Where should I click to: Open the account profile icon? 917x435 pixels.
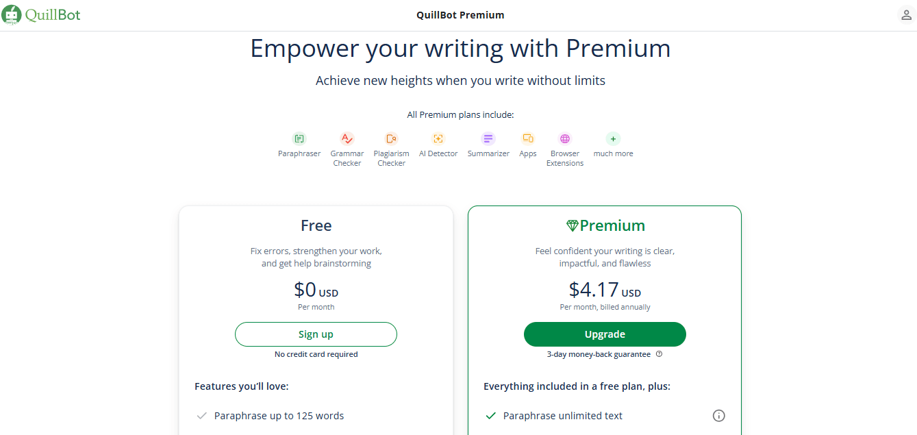point(905,14)
